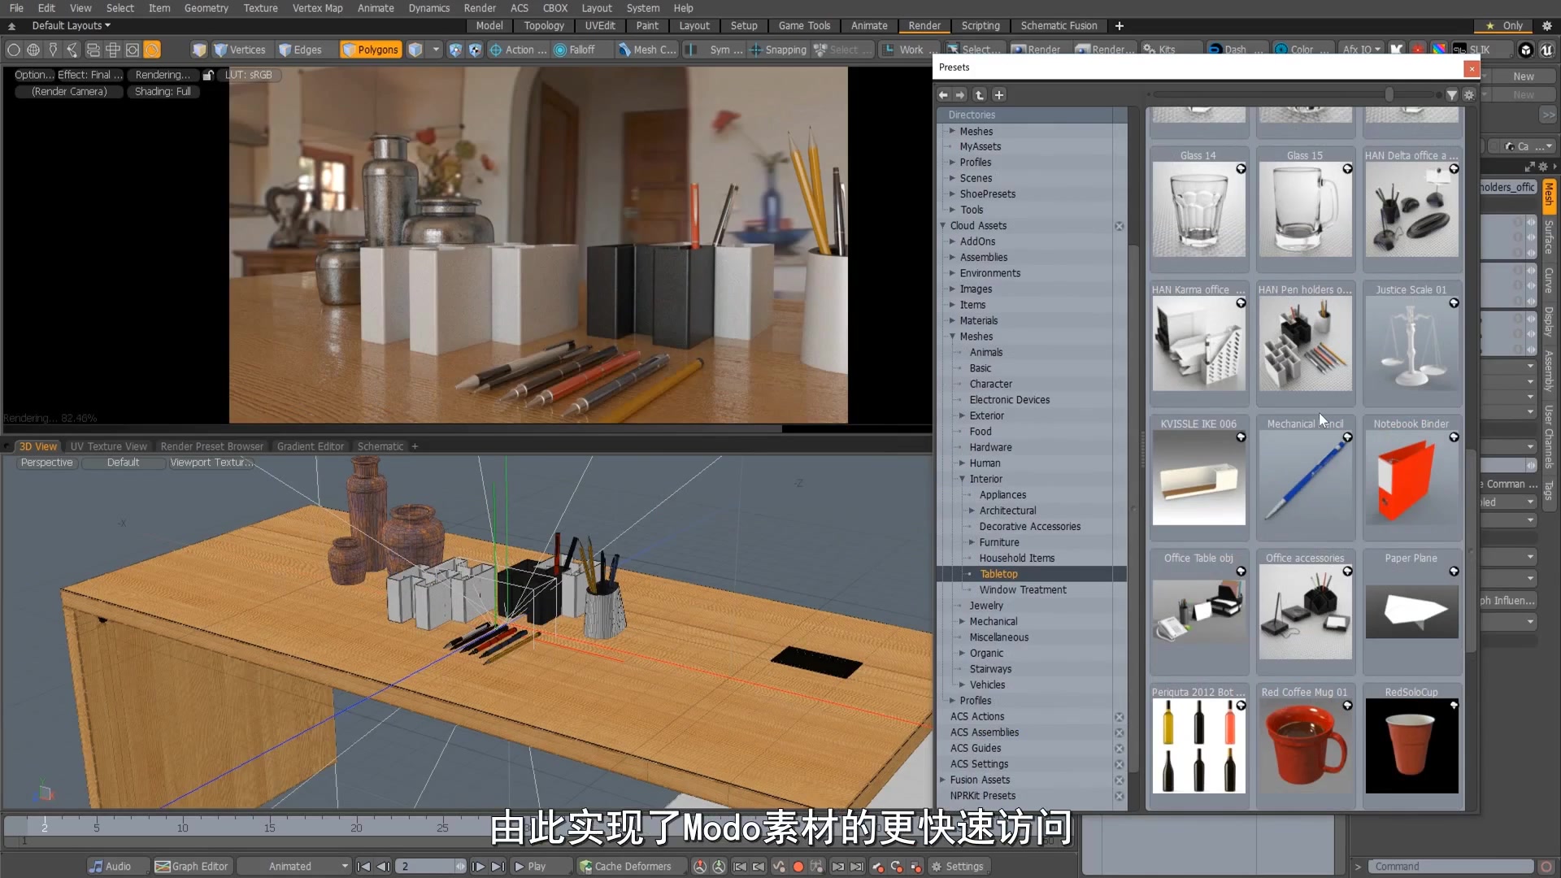Adjust the thumbnail size slider
This screenshot has height=878, width=1561.
[x=1389, y=95]
